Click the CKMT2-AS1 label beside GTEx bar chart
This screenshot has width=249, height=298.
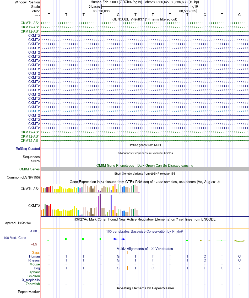(x=30, y=189)
